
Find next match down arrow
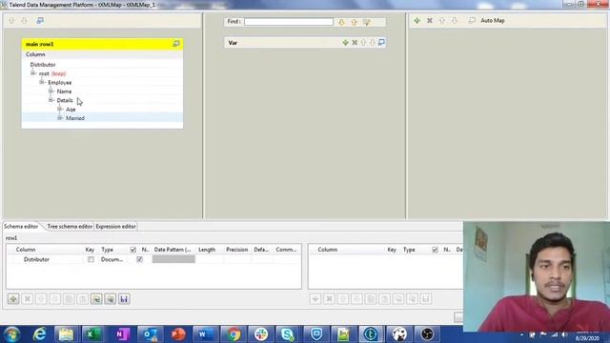point(341,22)
